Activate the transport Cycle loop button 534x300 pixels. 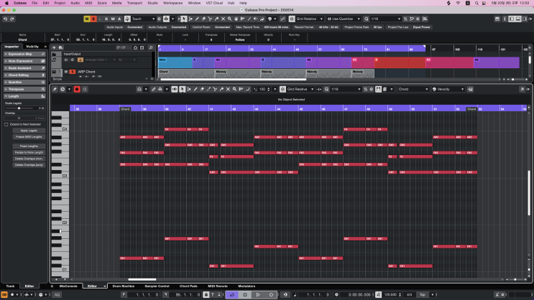(231, 295)
